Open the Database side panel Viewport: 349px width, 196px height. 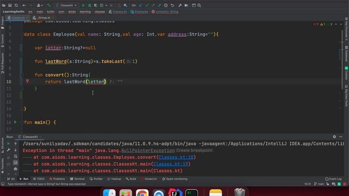(346, 54)
